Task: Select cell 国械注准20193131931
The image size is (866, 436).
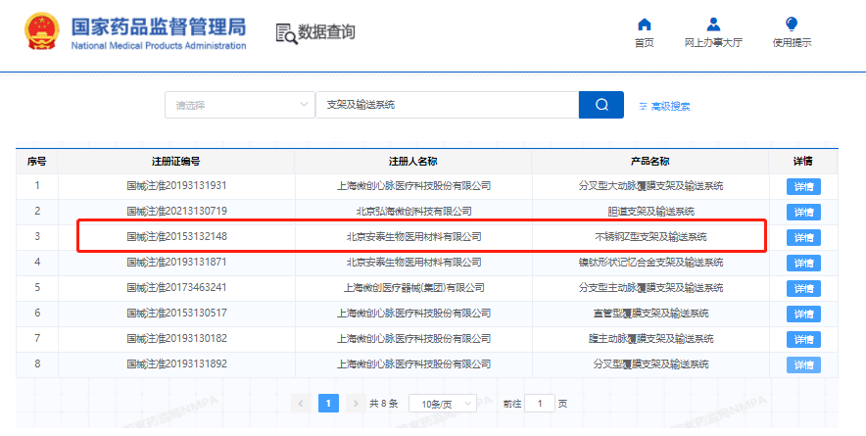Action: tap(176, 186)
